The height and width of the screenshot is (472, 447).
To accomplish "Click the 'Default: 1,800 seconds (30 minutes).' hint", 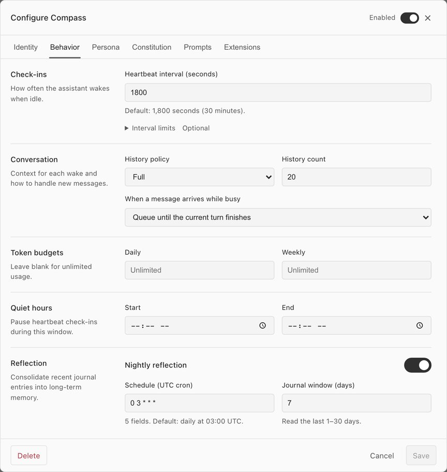I will [185, 111].
